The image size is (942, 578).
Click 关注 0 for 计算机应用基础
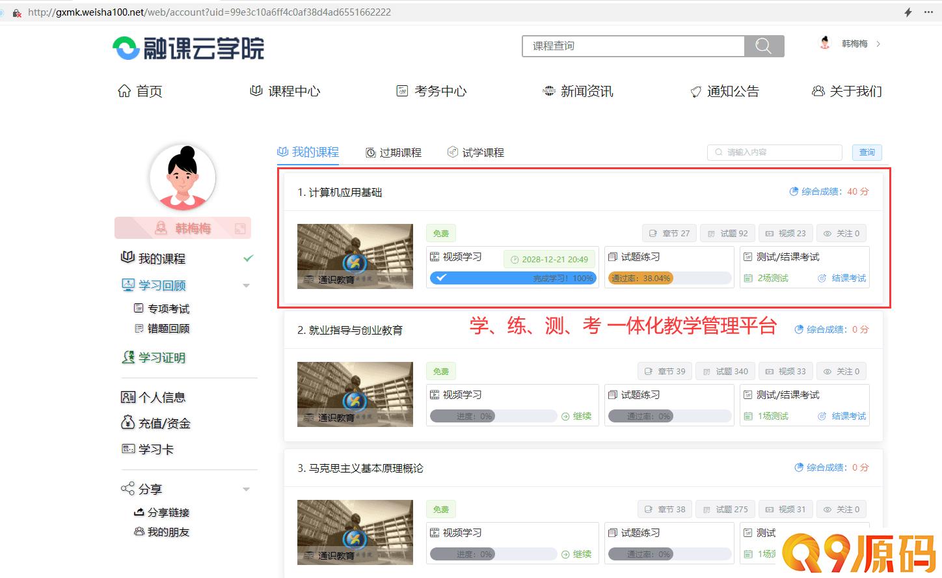click(x=841, y=233)
